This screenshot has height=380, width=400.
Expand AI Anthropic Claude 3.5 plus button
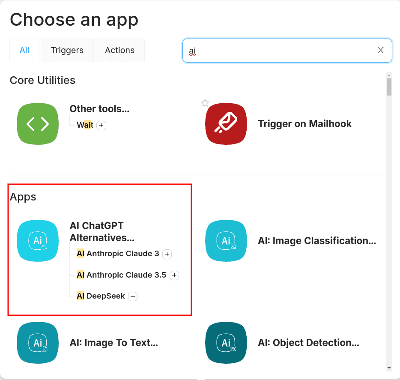[174, 275]
